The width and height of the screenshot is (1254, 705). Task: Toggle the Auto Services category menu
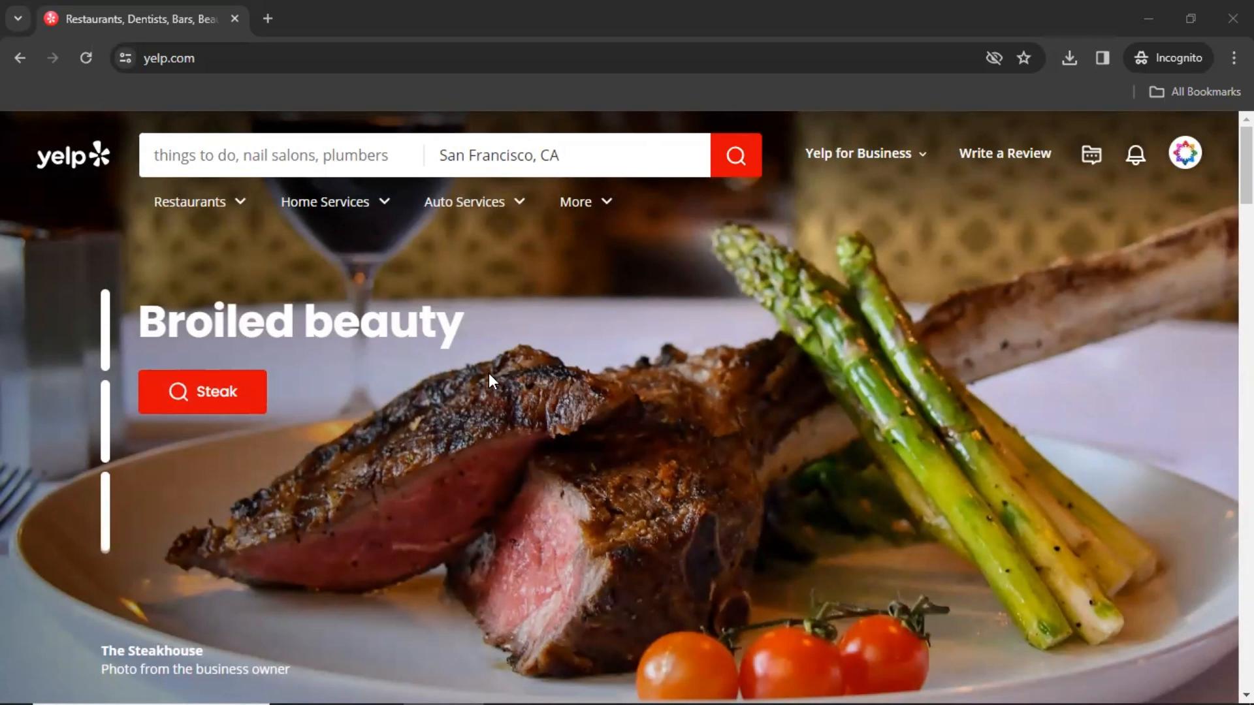tap(474, 202)
